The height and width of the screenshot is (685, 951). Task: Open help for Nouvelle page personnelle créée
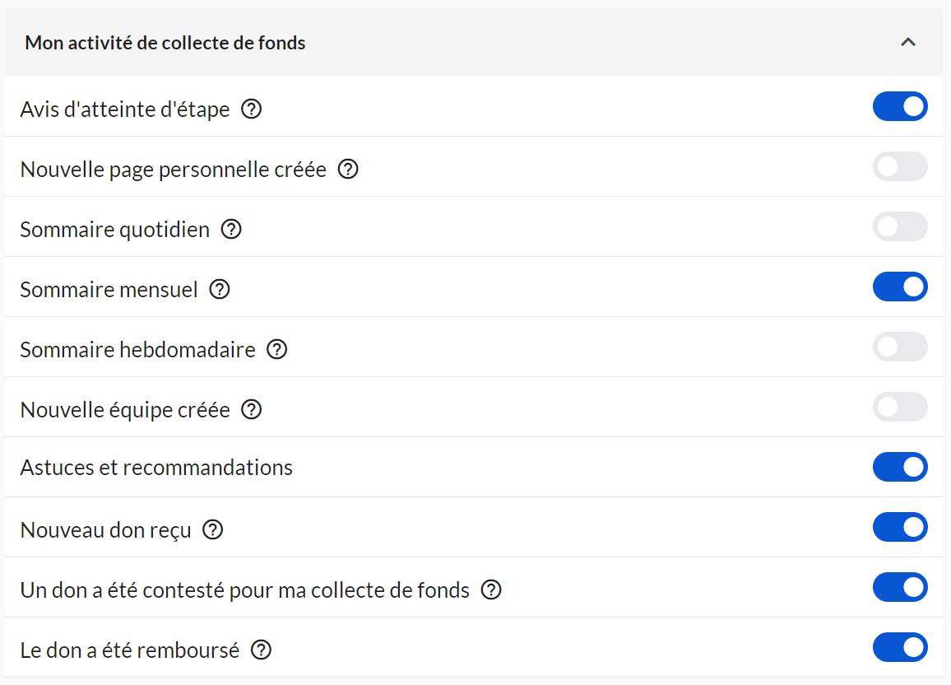pyautogui.click(x=349, y=169)
